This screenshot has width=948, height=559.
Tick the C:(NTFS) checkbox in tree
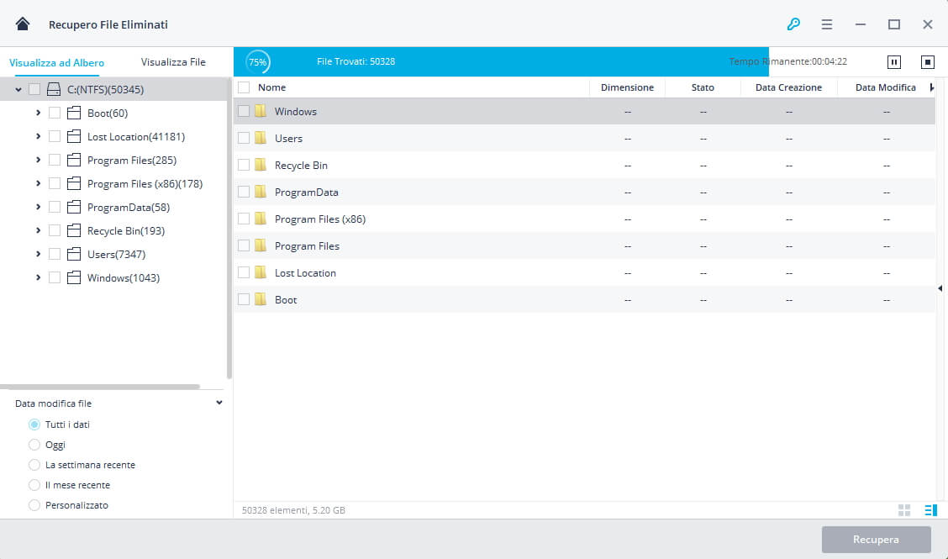pyautogui.click(x=34, y=90)
